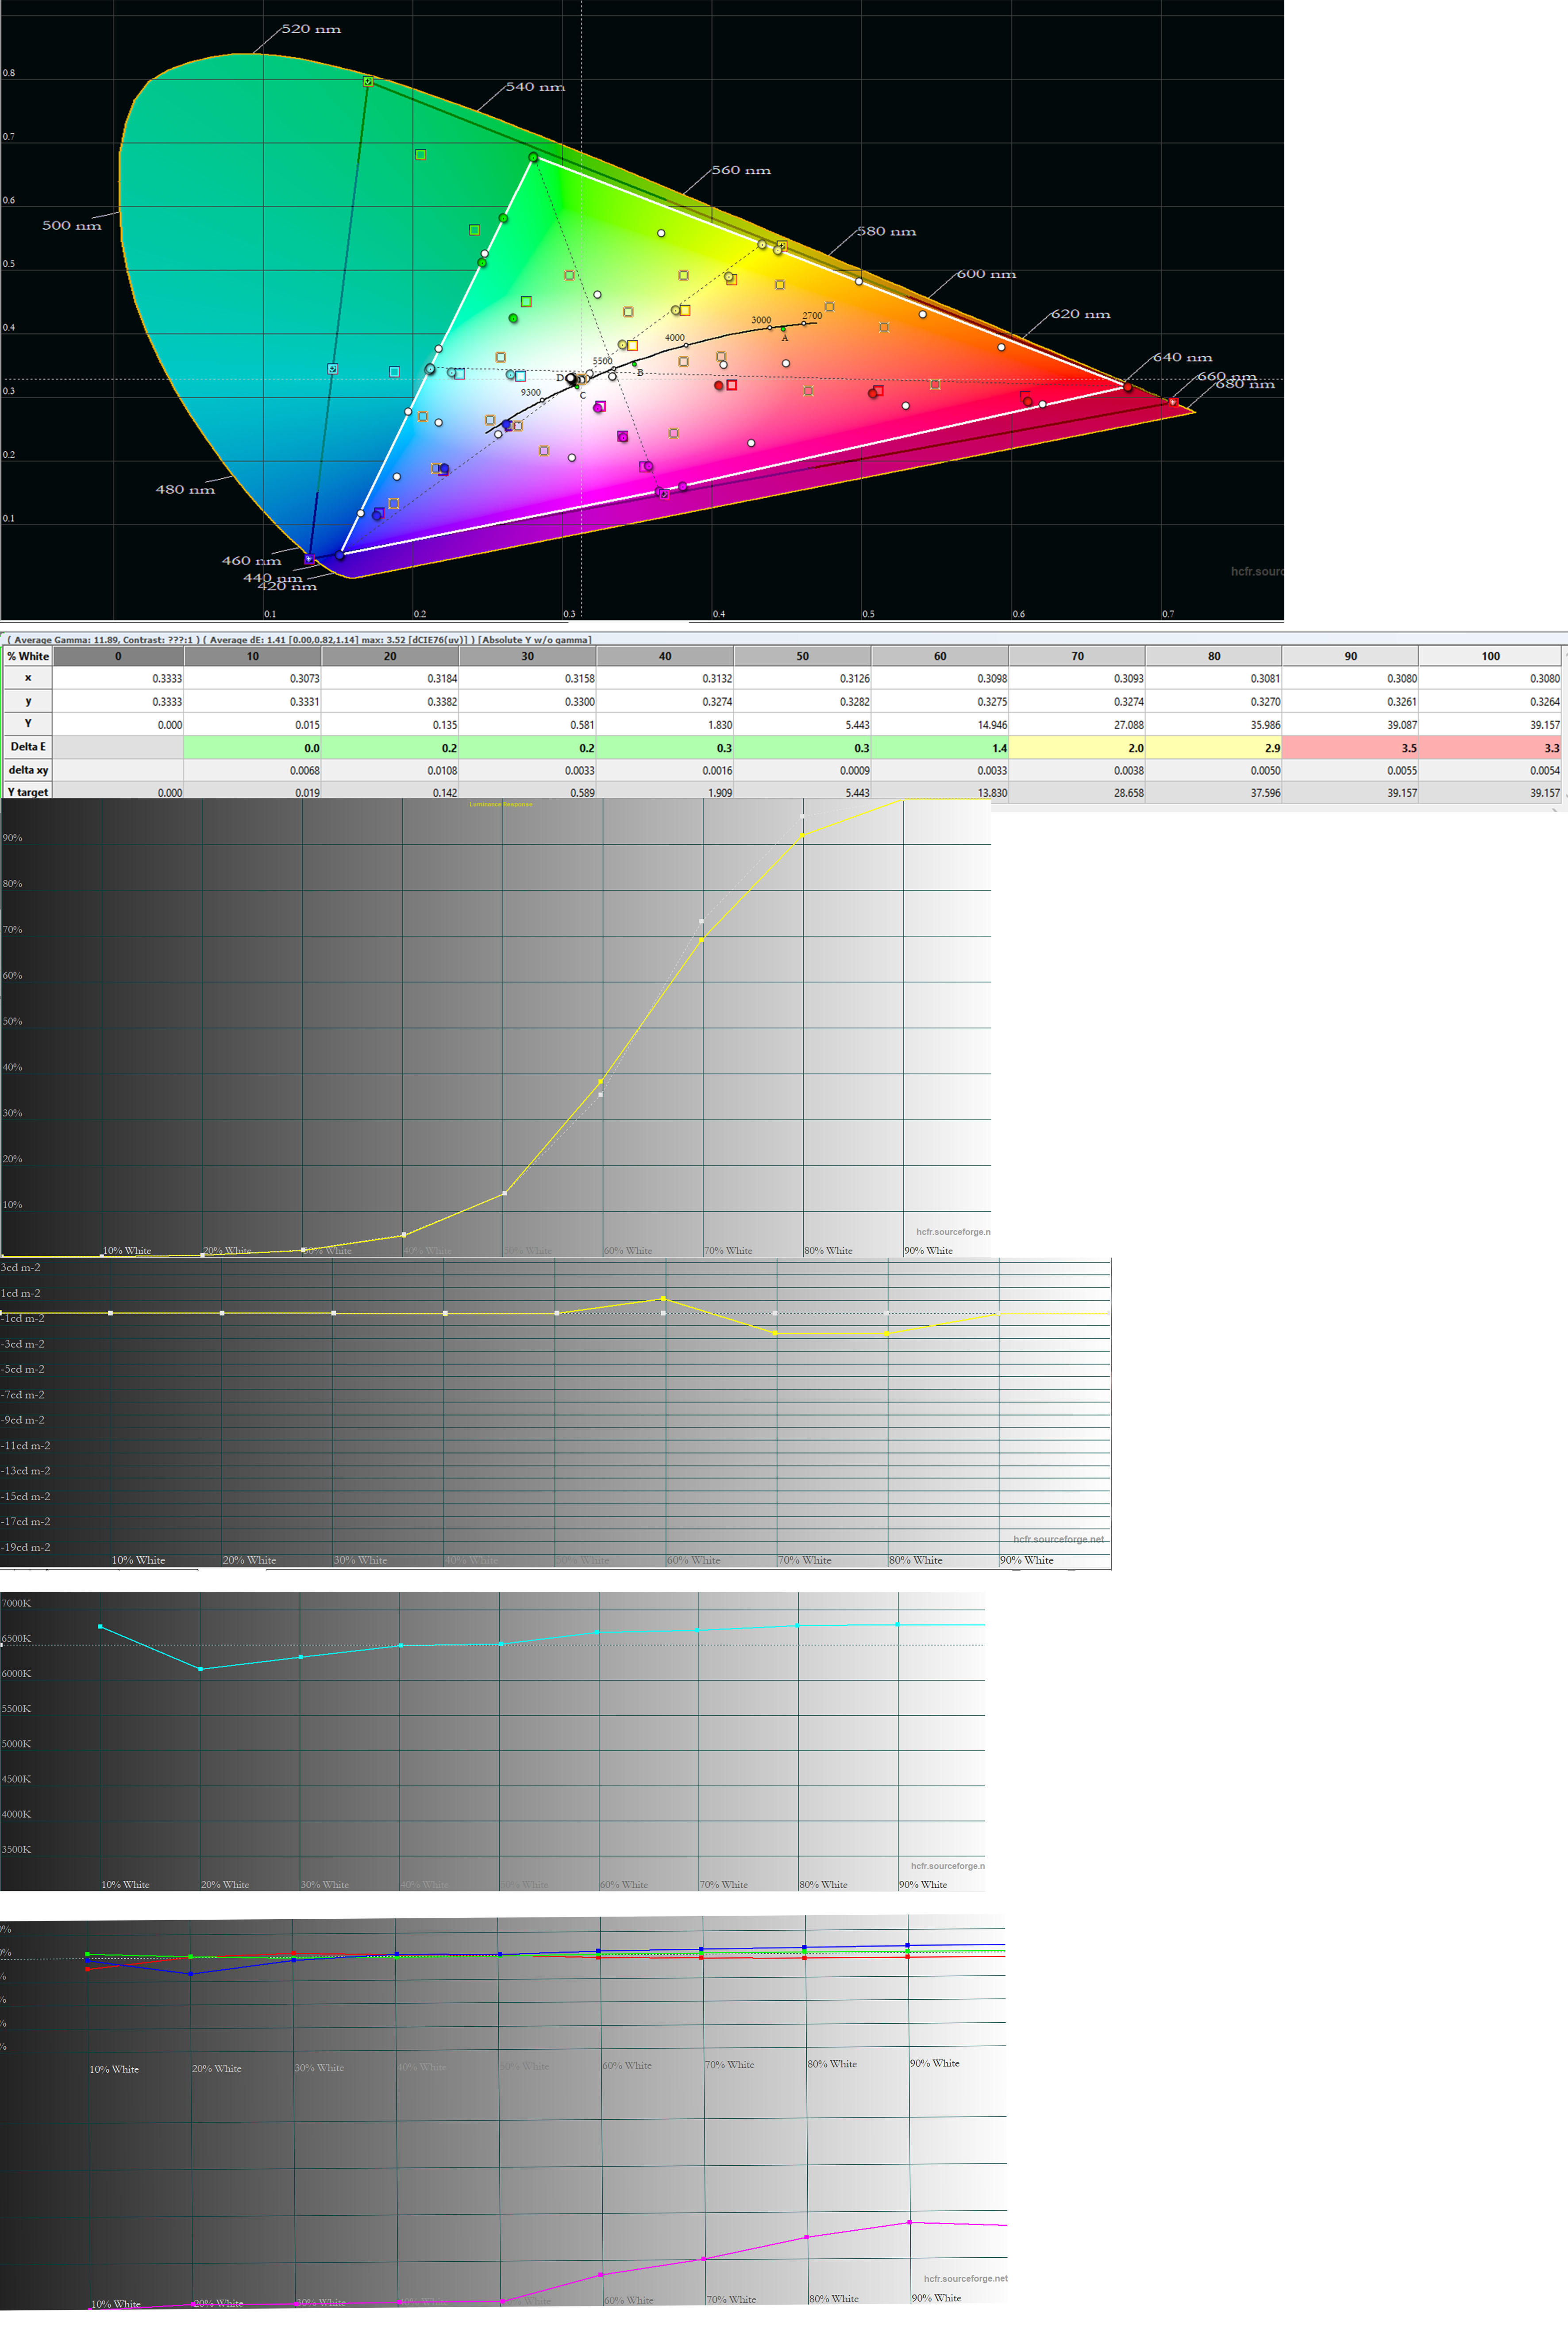Click Y target value 13.830

[940, 792]
